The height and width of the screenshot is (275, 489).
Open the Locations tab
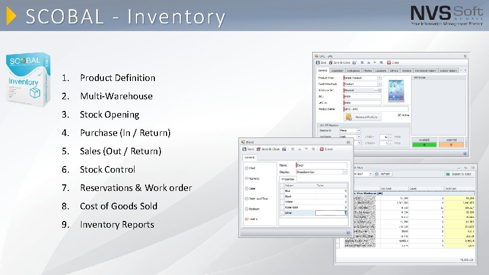tap(381, 71)
